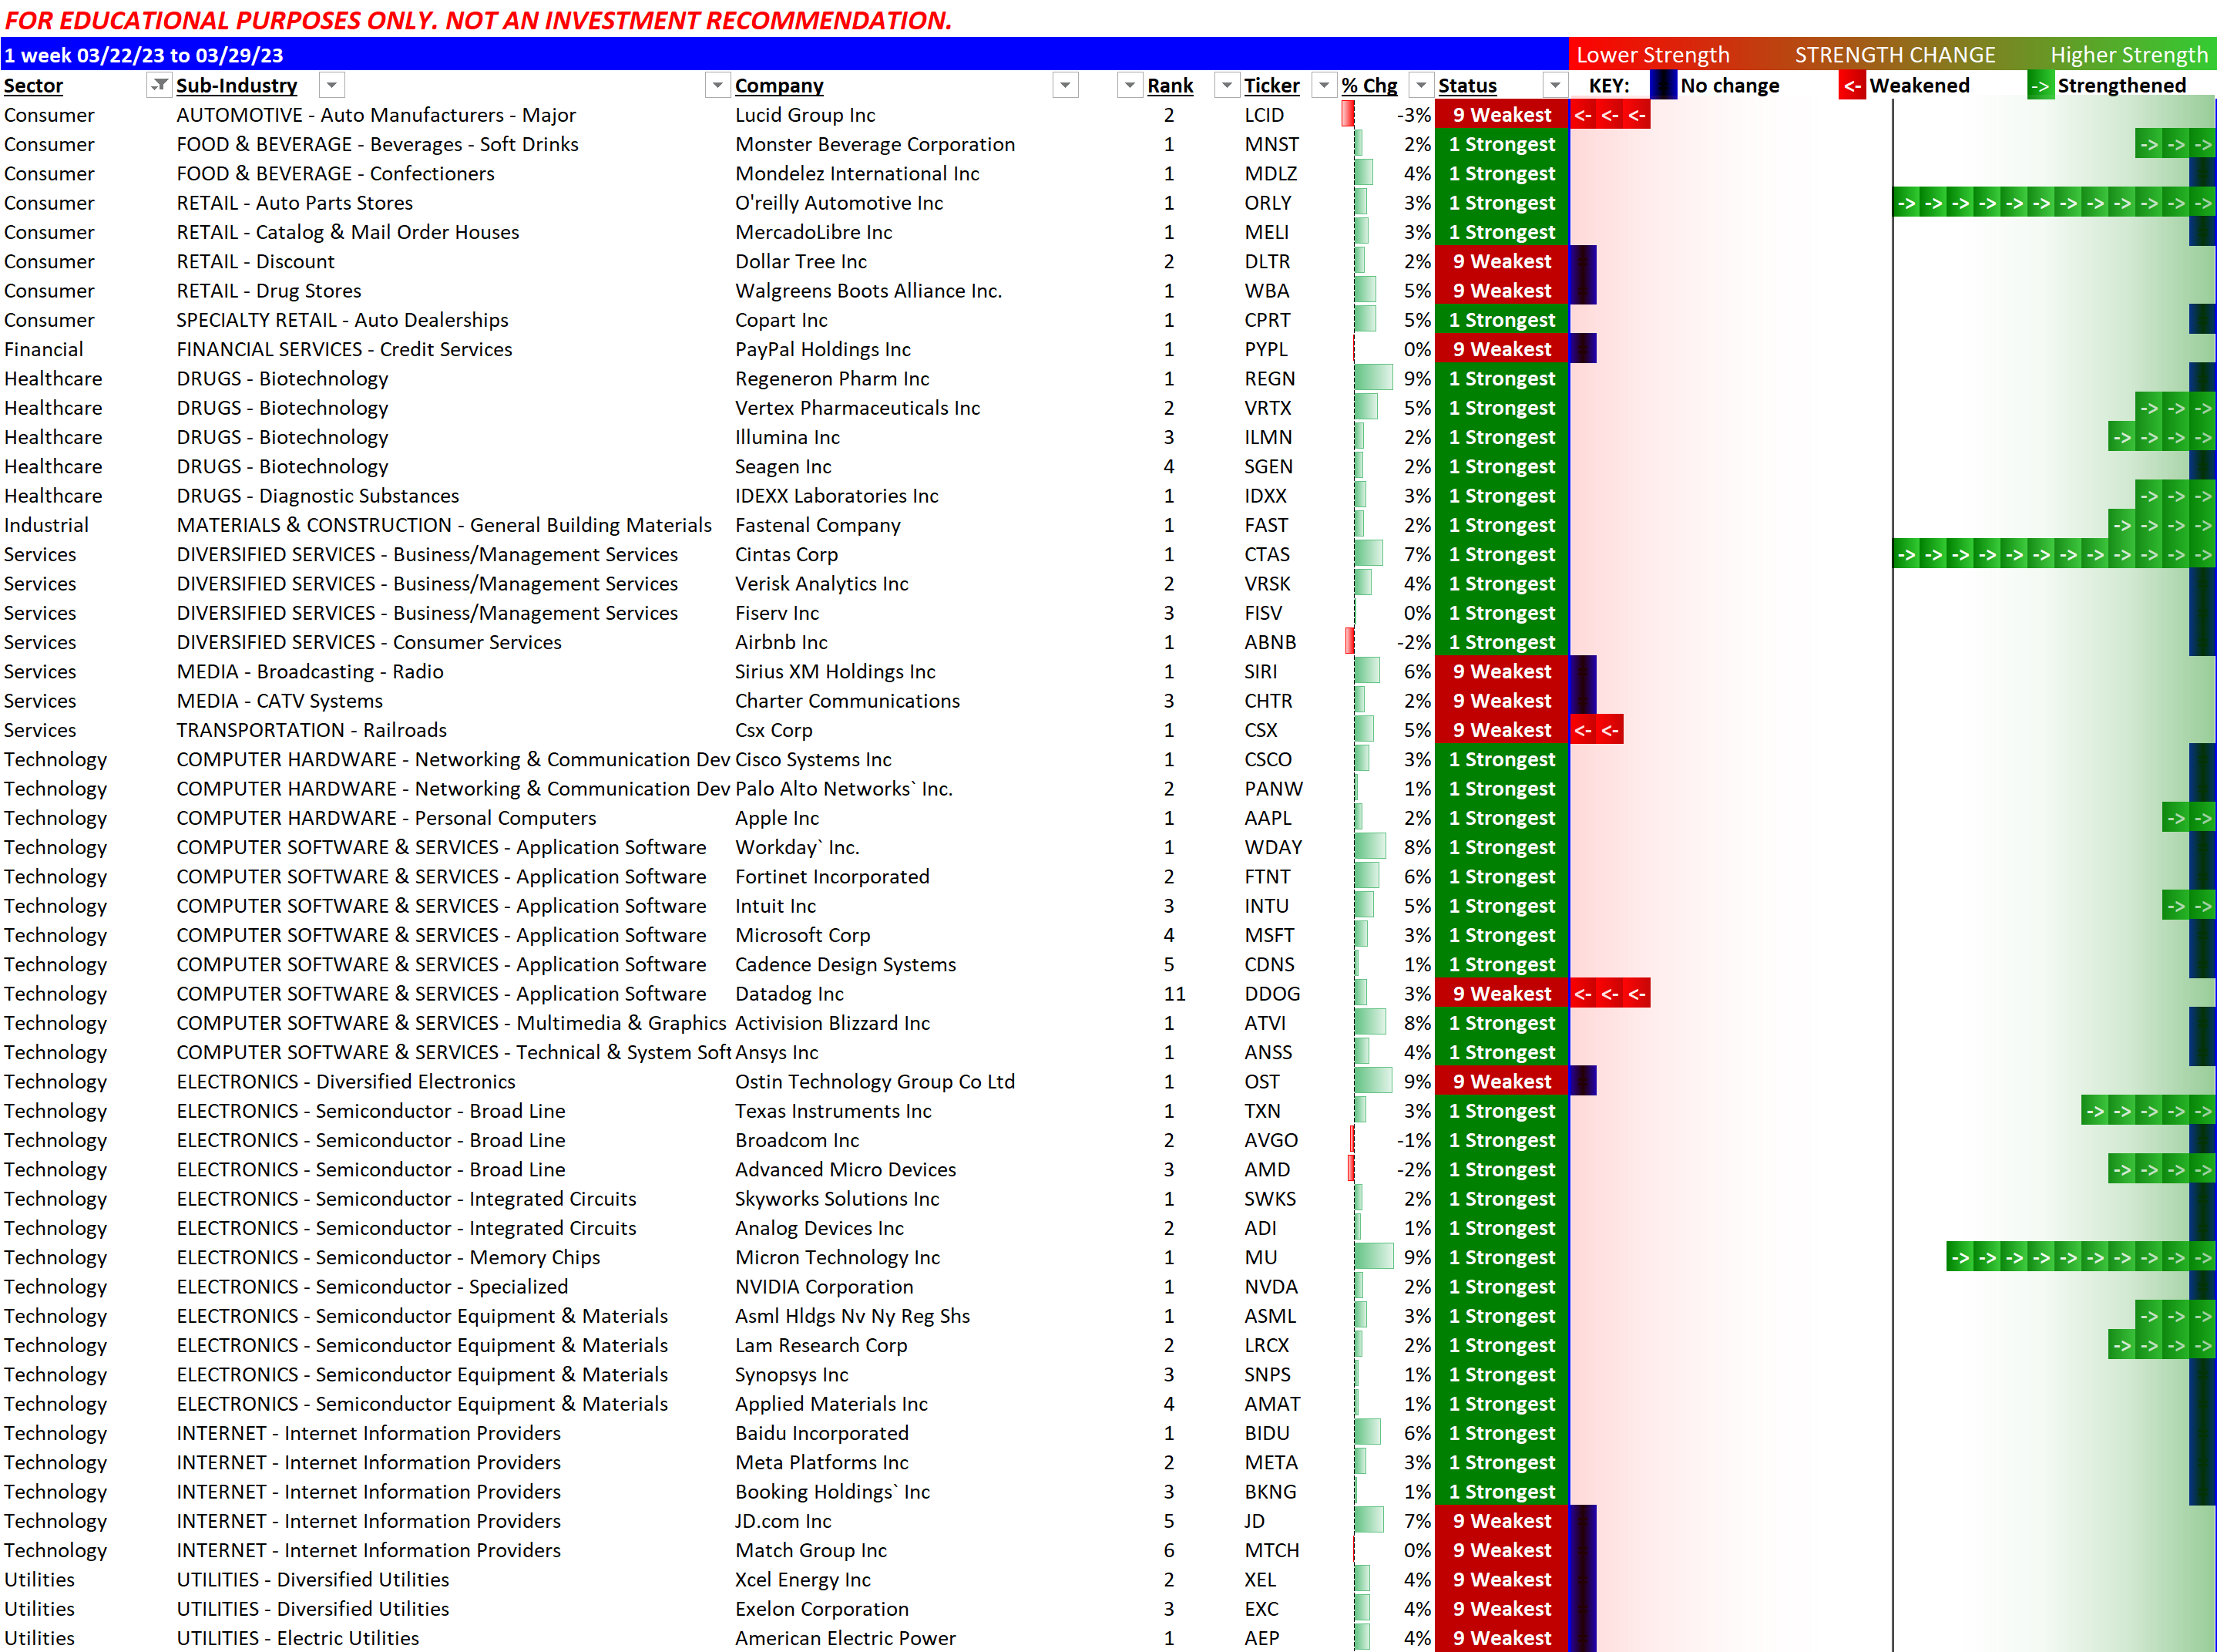Image resolution: width=2217 pixels, height=1652 pixels.
Task: Open the Sector column filter funnel icon
Action: click(158, 86)
